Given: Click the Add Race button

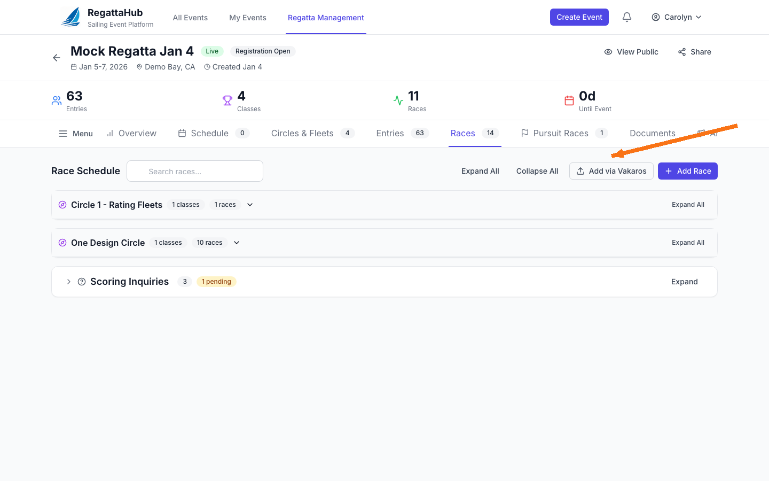Looking at the screenshot, I should 687,171.
